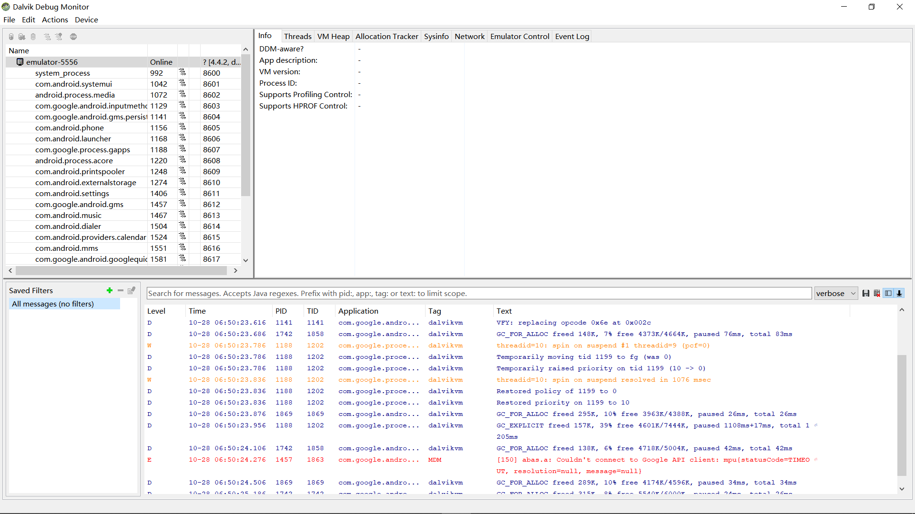Select the com.android.providers.calendar process
This screenshot has height=514, width=915.
point(123,237)
